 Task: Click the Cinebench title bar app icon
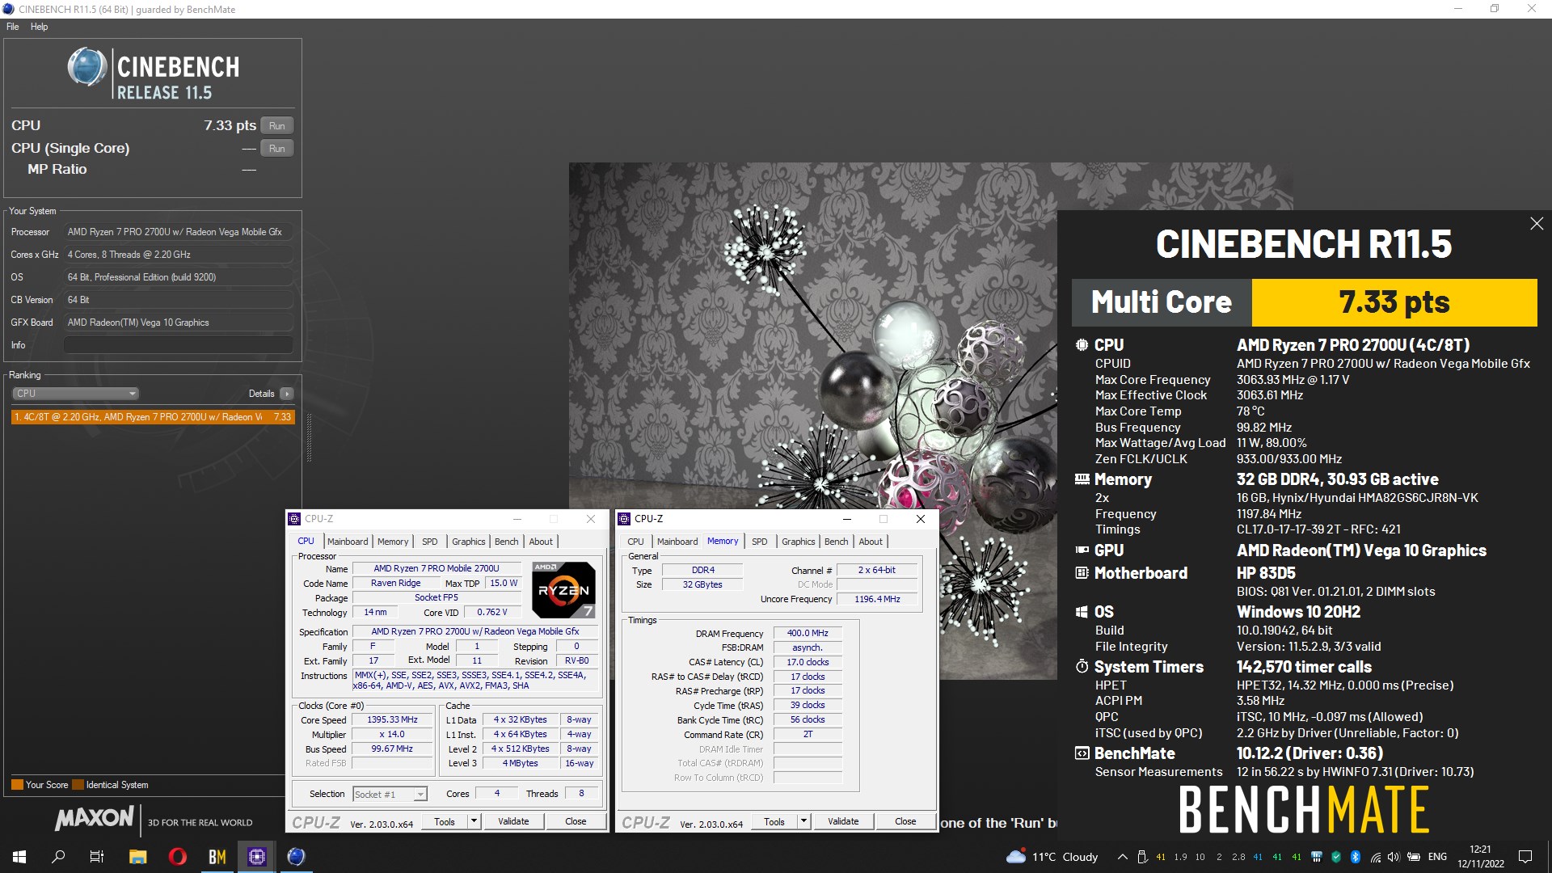pyautogui.click(x=8, y=9)
